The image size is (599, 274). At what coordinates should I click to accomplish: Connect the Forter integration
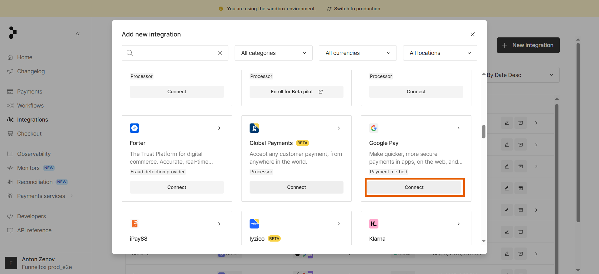(177, 187)
